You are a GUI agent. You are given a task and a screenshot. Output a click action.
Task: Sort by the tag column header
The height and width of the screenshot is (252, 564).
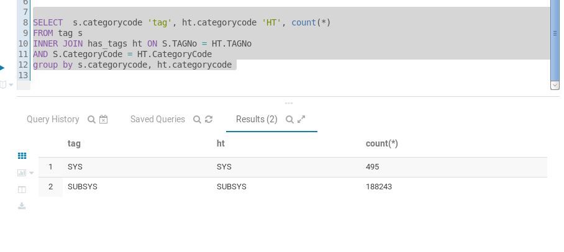(74, 143)
